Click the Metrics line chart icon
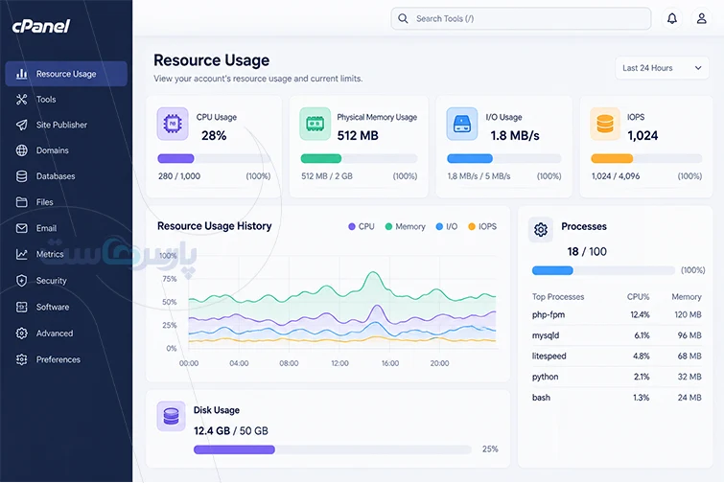Viewport: 724px width, 483px height. coord(22,254)
